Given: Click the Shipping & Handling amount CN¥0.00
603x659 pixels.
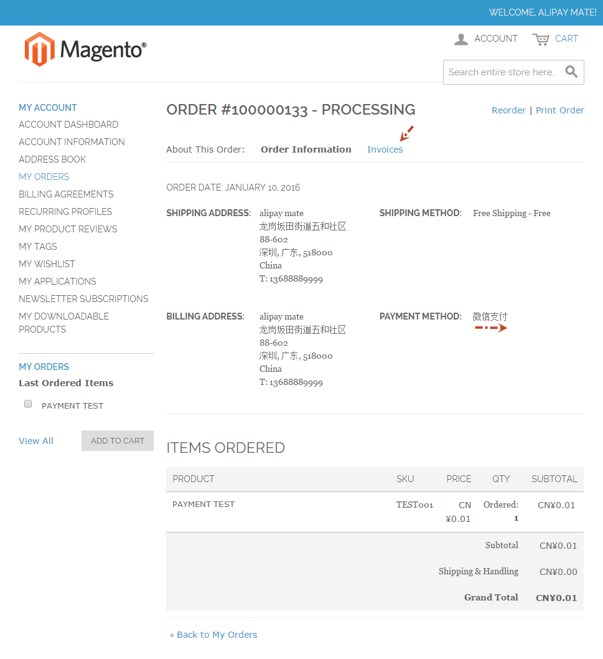Looking at the screenshot, I should 558,572.
